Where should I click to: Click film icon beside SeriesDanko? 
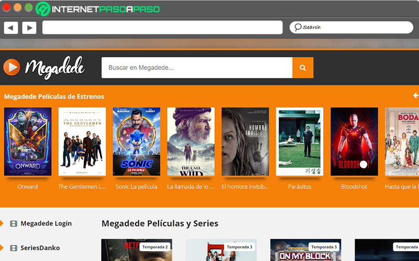(14, 248)
